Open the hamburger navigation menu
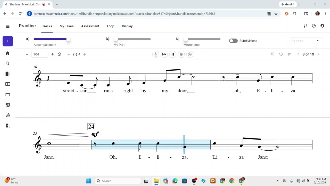330x186 pixels. [8, 26]
